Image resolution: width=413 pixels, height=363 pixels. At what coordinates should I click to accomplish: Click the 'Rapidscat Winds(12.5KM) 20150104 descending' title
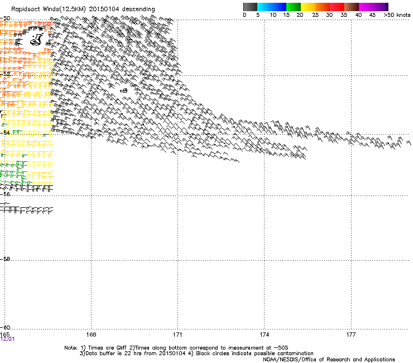tap(83, 9)
